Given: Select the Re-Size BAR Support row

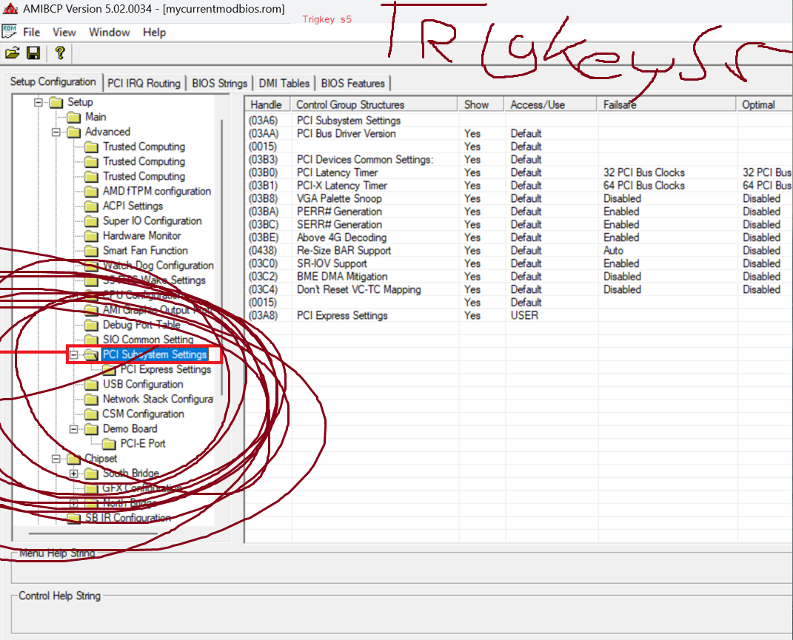Looking at the screenshot, I should click(519, 250).
